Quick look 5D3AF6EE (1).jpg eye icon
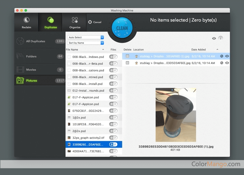 click(227, 56)
